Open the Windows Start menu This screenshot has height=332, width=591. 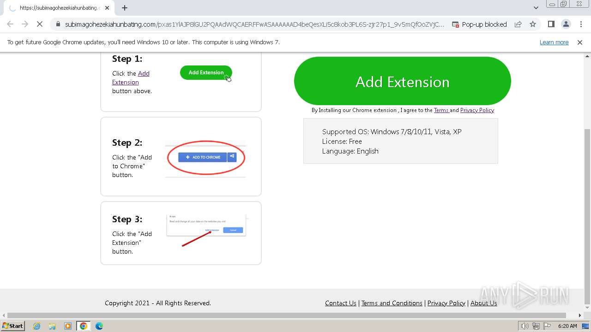[13, 326]
